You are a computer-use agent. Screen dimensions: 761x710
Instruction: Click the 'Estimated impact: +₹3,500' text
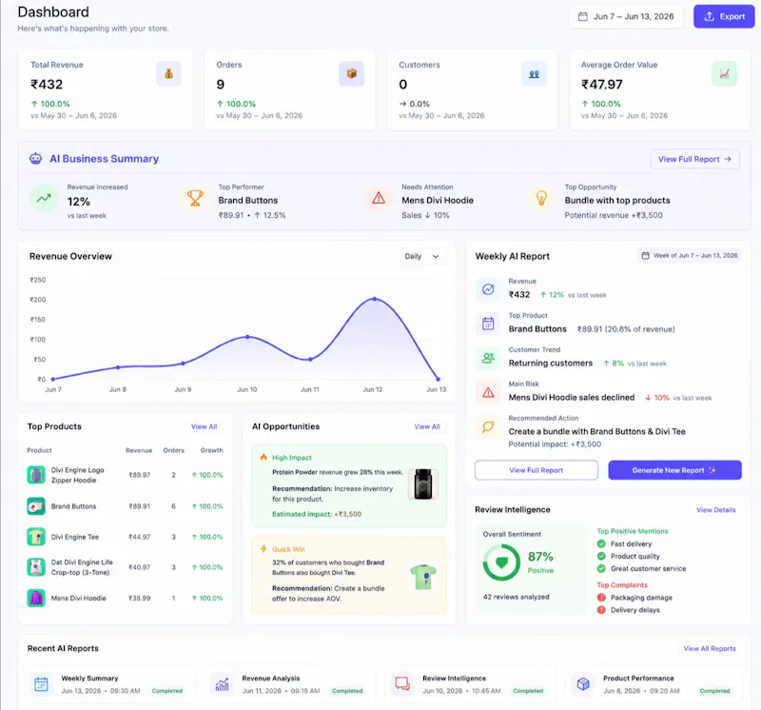click(317, 514)
